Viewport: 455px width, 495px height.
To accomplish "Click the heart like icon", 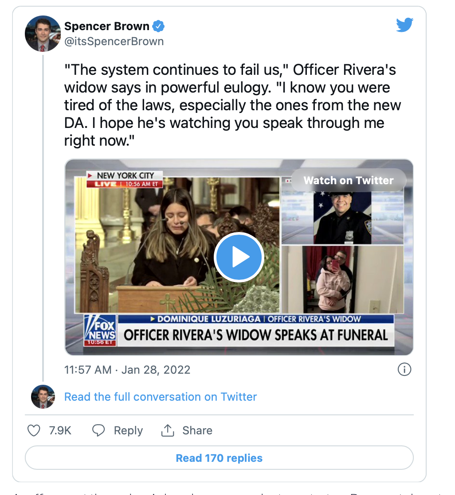I will 34,430.
